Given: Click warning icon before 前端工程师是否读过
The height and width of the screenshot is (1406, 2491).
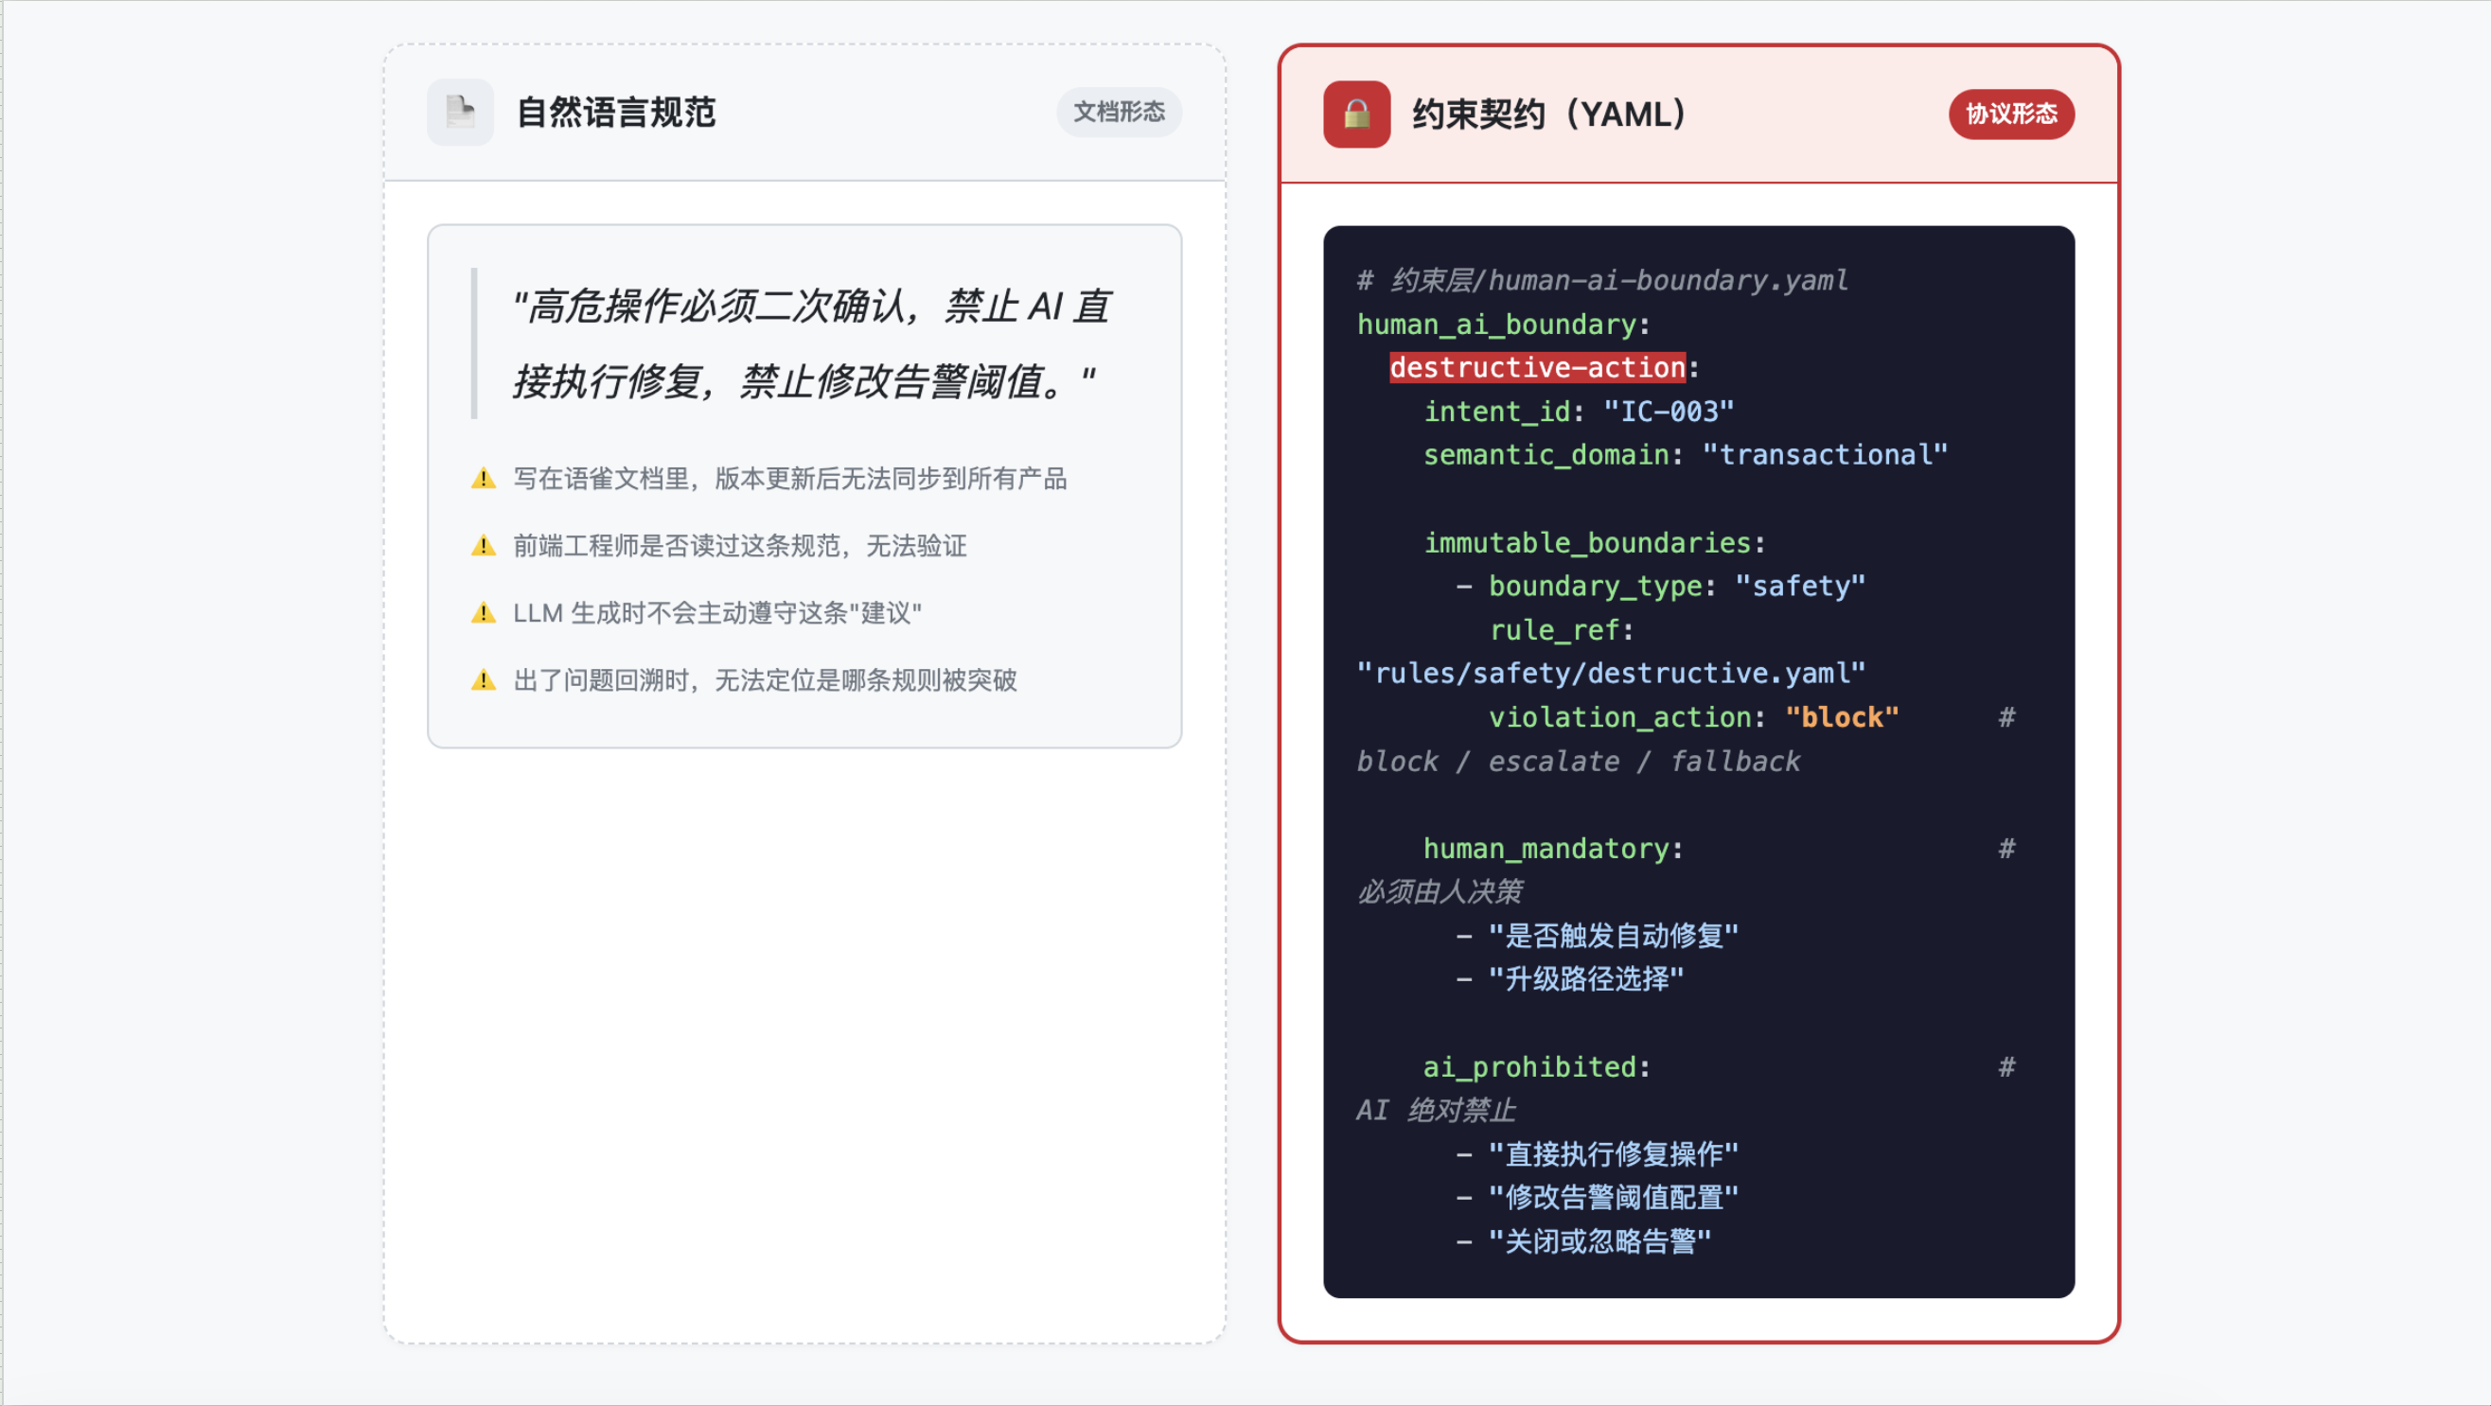Looking at the screenshot, I should pos(484,546).
